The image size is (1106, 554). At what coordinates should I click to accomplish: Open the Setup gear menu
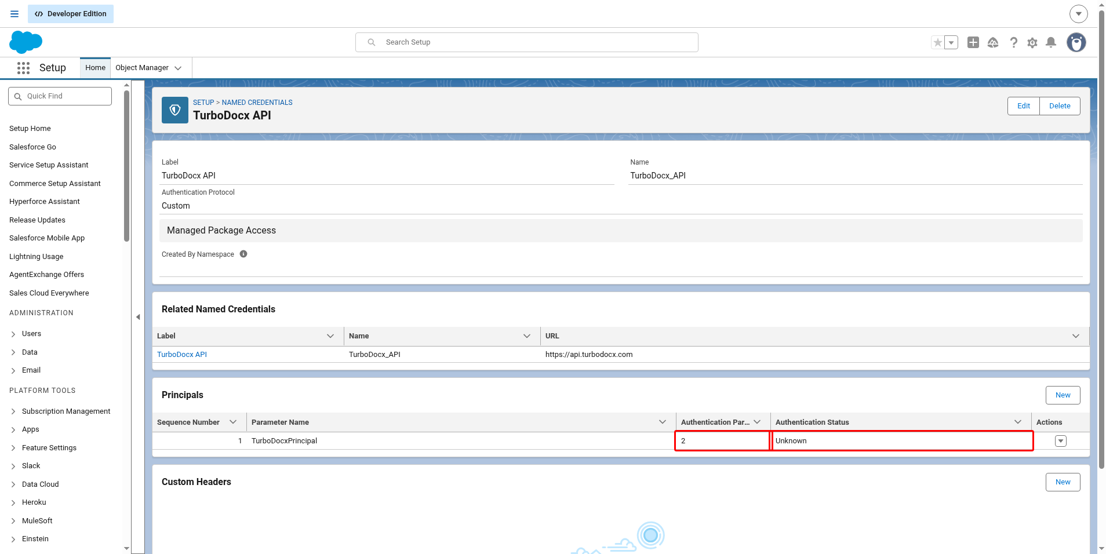1032,42
